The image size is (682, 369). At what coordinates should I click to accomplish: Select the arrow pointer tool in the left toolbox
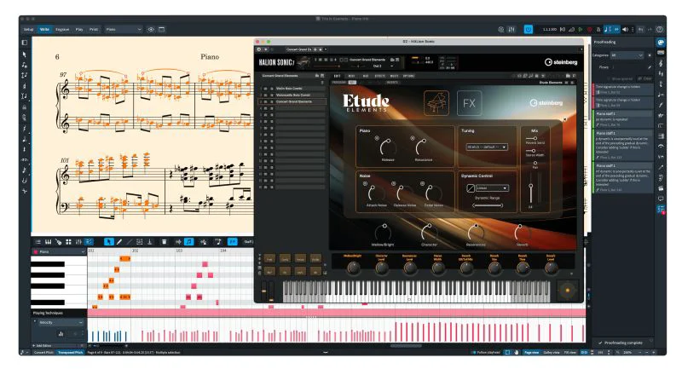(x=24, y=55)
